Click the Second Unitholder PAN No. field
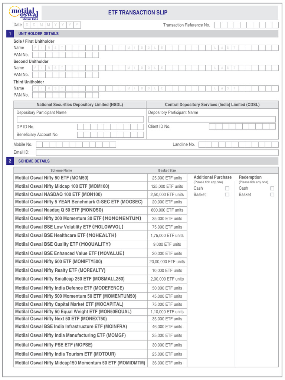 pos(65,75)
